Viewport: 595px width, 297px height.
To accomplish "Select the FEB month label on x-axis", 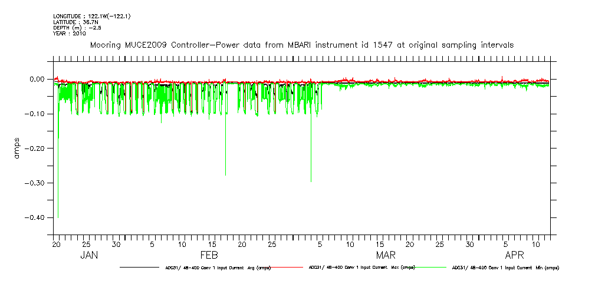I will pyautogui.click(x=209, y=256).
